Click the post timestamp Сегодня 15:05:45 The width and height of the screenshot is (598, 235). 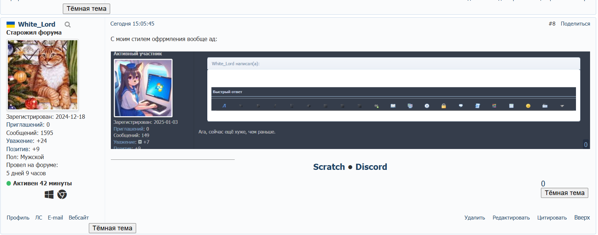(x=132, y=24)
